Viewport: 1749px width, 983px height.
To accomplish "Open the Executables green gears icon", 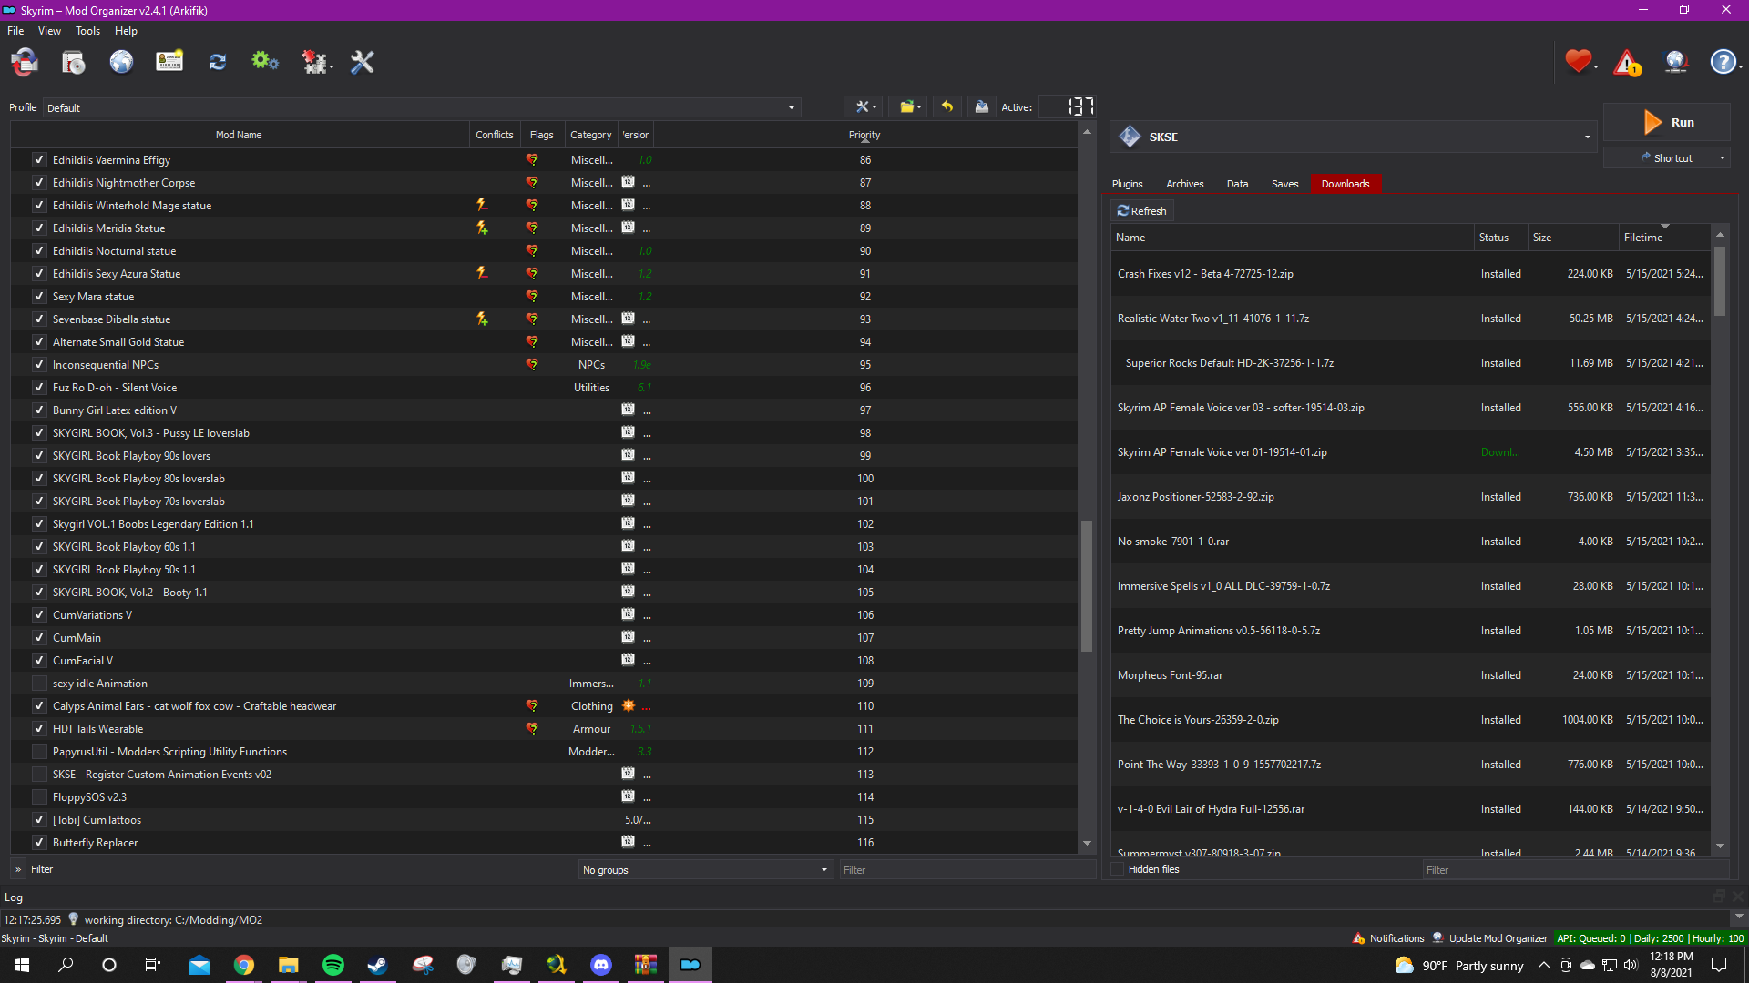I will (x=265, y=62).
